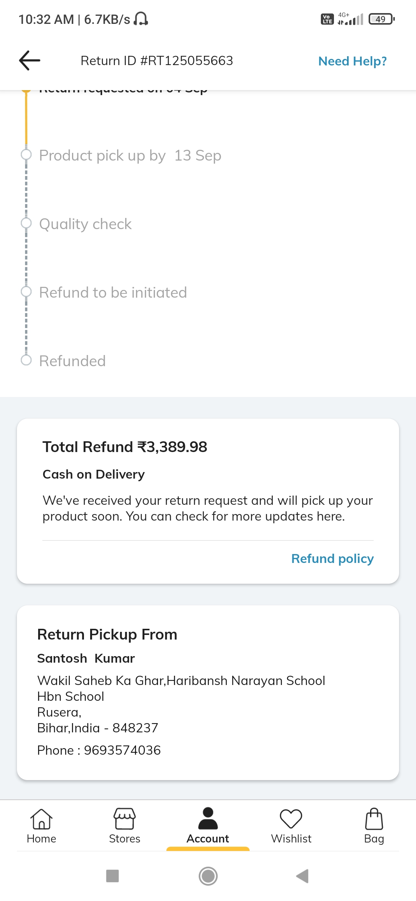This screenshot has width=416, height=901.
Task: Tap the Santosh Kumar pickup name
Action: pos(86,658)
